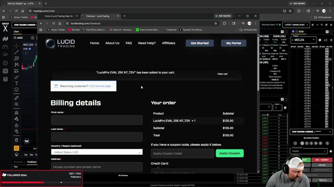The width and height of the screenshot is (334, 187).
Task: Reload the Lucid Trading checkout page
Action: click(x=53, y=23)
